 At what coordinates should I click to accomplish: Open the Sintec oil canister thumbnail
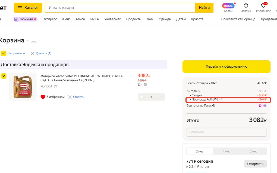23,87
